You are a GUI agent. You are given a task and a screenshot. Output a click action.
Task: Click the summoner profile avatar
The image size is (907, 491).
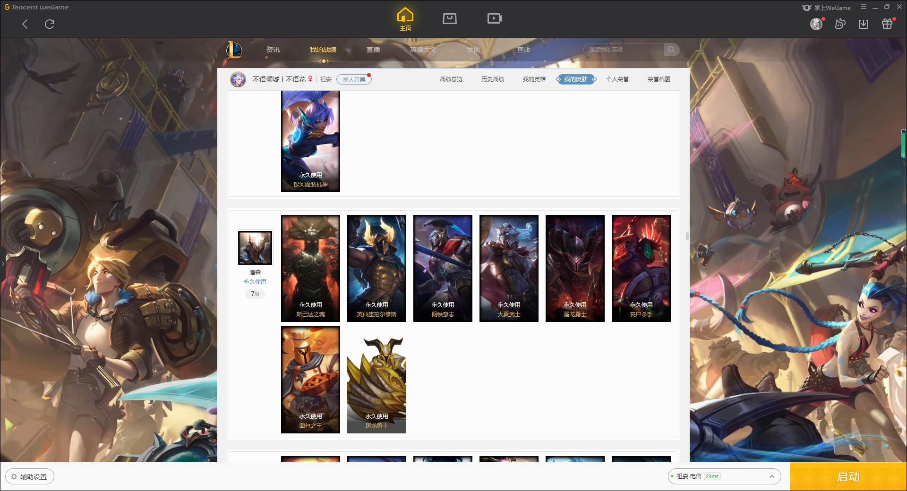click(238, 79)
